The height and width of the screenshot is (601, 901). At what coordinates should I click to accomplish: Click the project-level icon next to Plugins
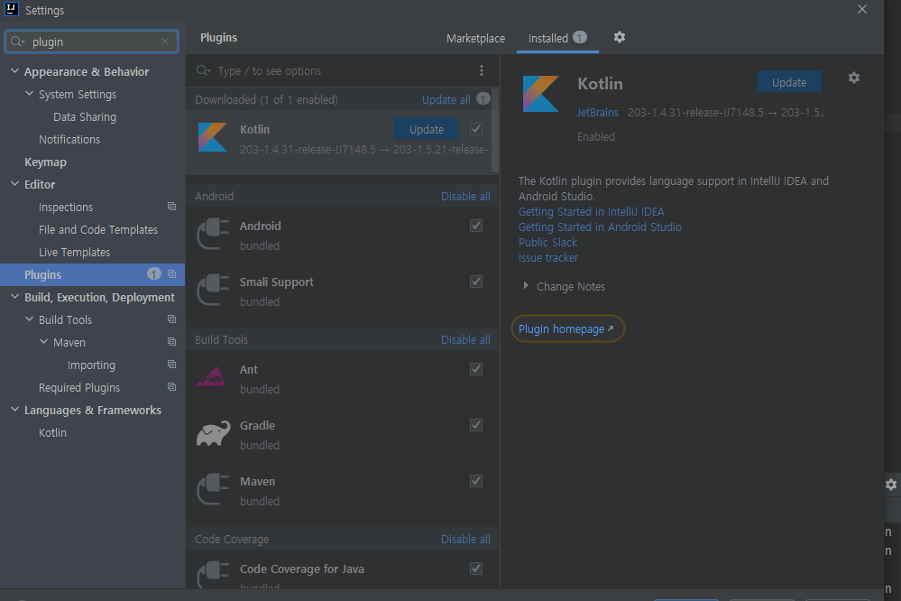[171, 274]
